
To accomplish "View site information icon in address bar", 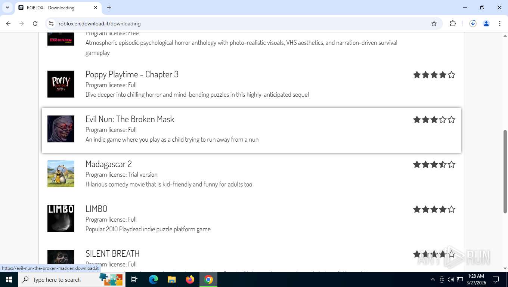I will (52, 24).
